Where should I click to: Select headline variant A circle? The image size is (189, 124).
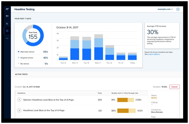(19, 100)
